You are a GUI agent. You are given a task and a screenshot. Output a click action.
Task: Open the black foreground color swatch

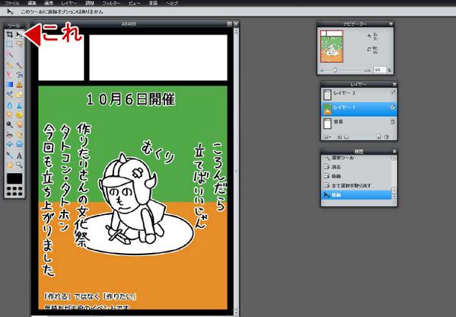(x=14, y=179)
